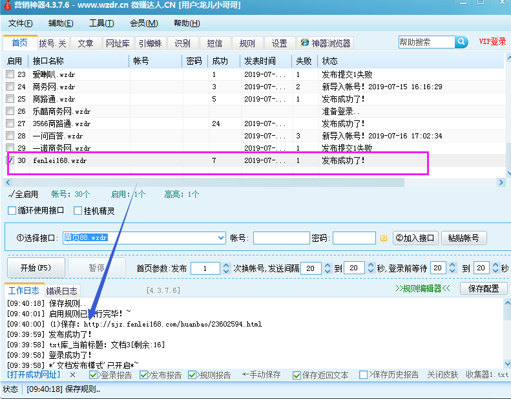Open the 神器浏览器 browser tab
511x399 pixels.
pos(326,43)
